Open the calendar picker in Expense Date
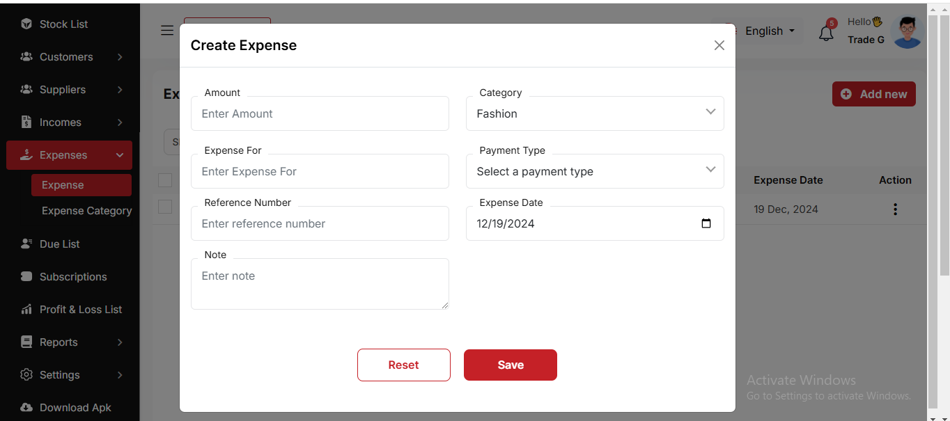 (706, 223)
